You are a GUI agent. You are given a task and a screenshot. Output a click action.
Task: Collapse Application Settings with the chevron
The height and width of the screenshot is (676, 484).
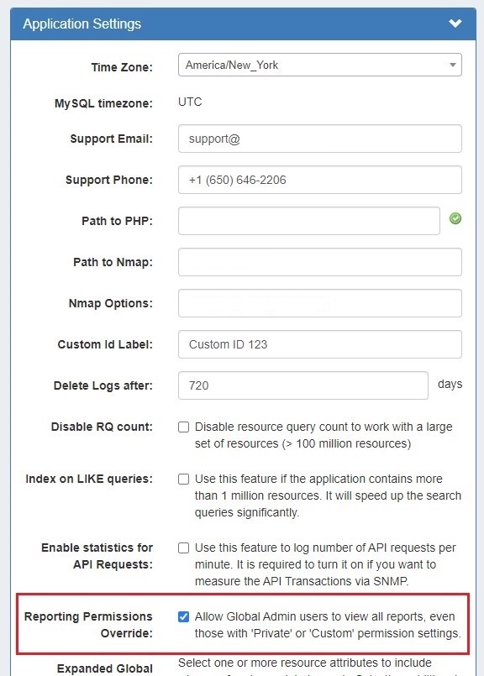(x=455, y=24)
